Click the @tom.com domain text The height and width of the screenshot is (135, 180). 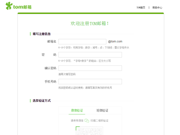[x=115, y=42]
